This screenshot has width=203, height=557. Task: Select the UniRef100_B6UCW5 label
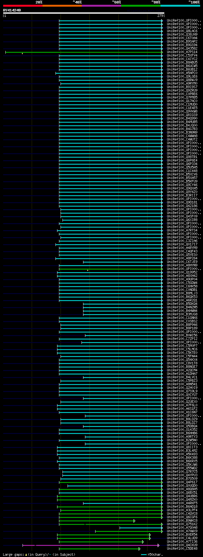[x=182, y=66]
